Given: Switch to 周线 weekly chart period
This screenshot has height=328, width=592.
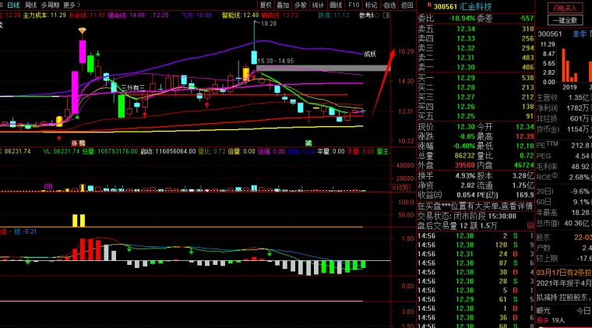Looking at the screenshot, I should pos(30,5).
